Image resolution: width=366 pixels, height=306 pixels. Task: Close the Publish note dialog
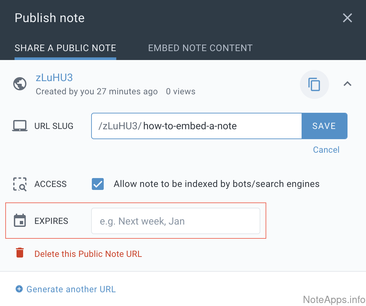(x=347, y=18)
